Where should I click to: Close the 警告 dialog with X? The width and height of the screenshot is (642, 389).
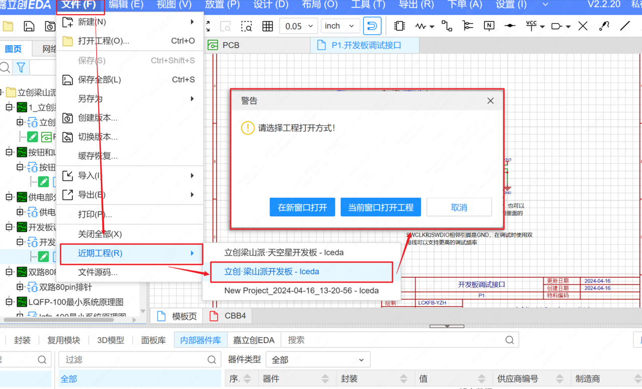pos(491,101)
